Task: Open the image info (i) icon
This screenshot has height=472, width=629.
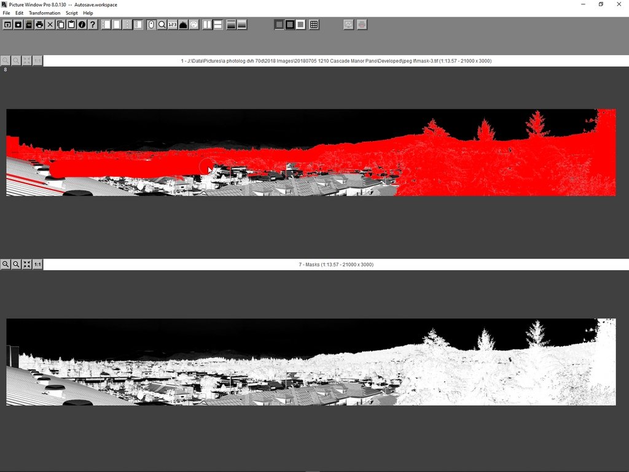Action: point(82,25)
